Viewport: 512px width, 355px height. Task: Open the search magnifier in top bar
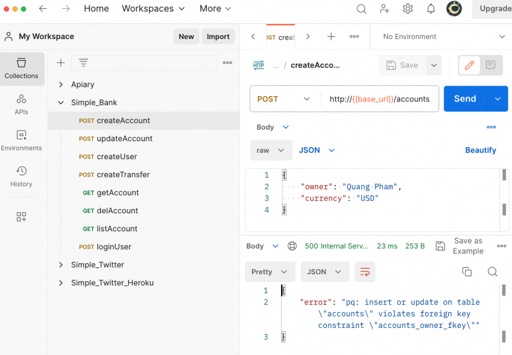tap(361, 9)
